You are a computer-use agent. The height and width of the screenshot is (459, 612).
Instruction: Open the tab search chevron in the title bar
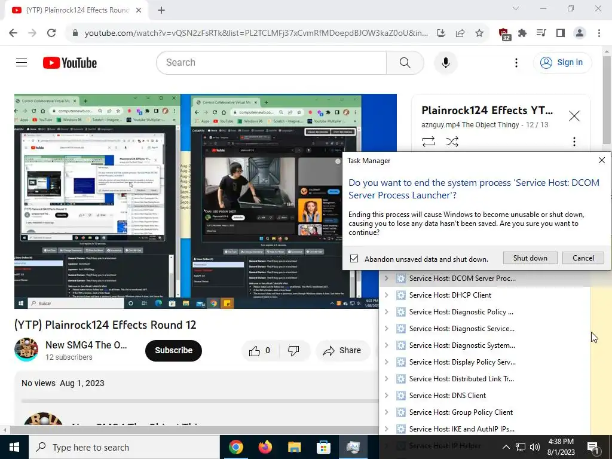pyautogui.click(x=516, y=8)
